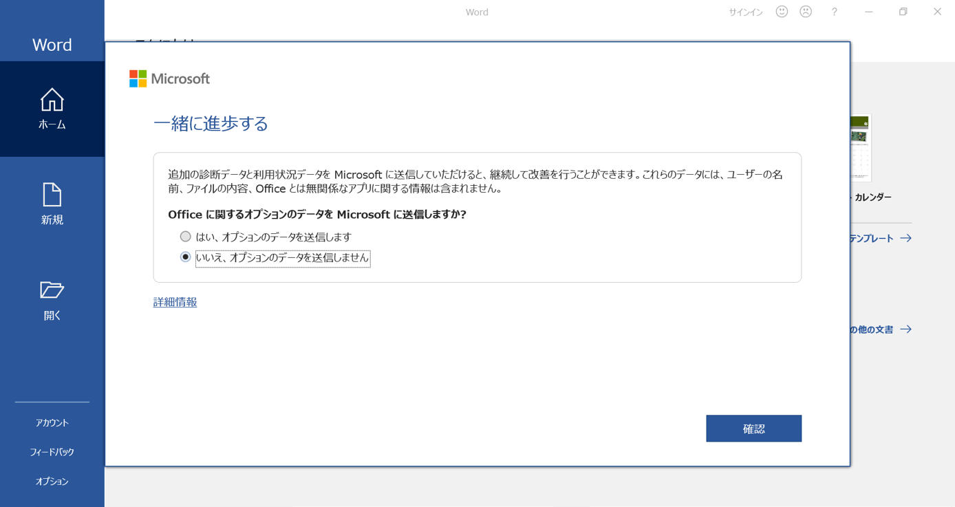Restore down the Word window
Screen dimensions: 955x507
[903, 12]
